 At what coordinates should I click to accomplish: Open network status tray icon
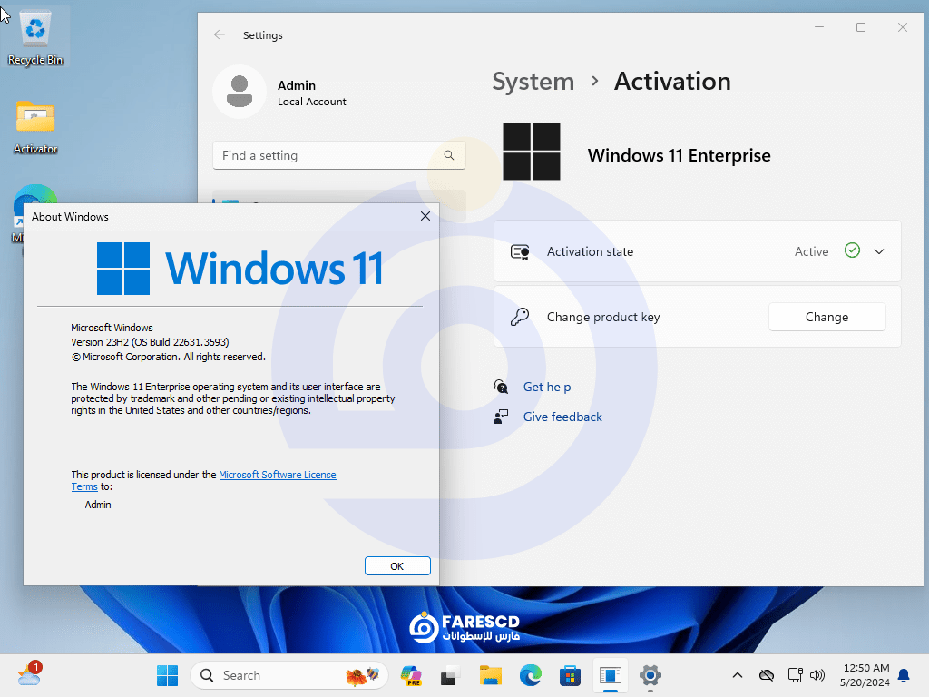pyautogui.click(x=795, y=675)
